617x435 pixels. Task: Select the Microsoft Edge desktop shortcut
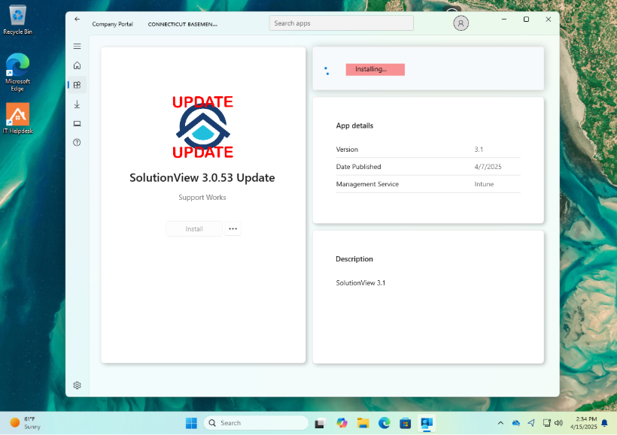(18, 72)
